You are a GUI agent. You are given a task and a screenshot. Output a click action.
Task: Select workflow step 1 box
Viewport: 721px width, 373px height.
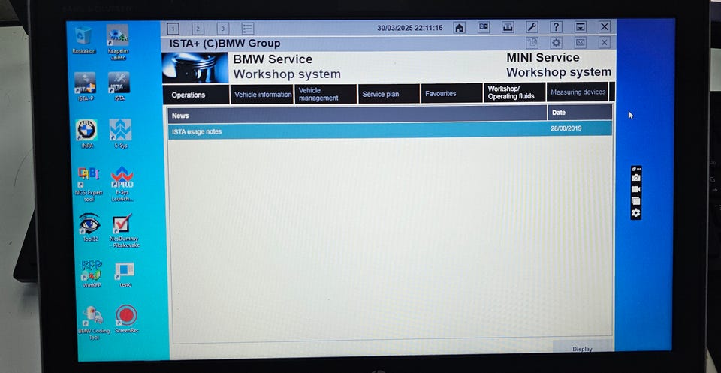[x=173, y=29]
